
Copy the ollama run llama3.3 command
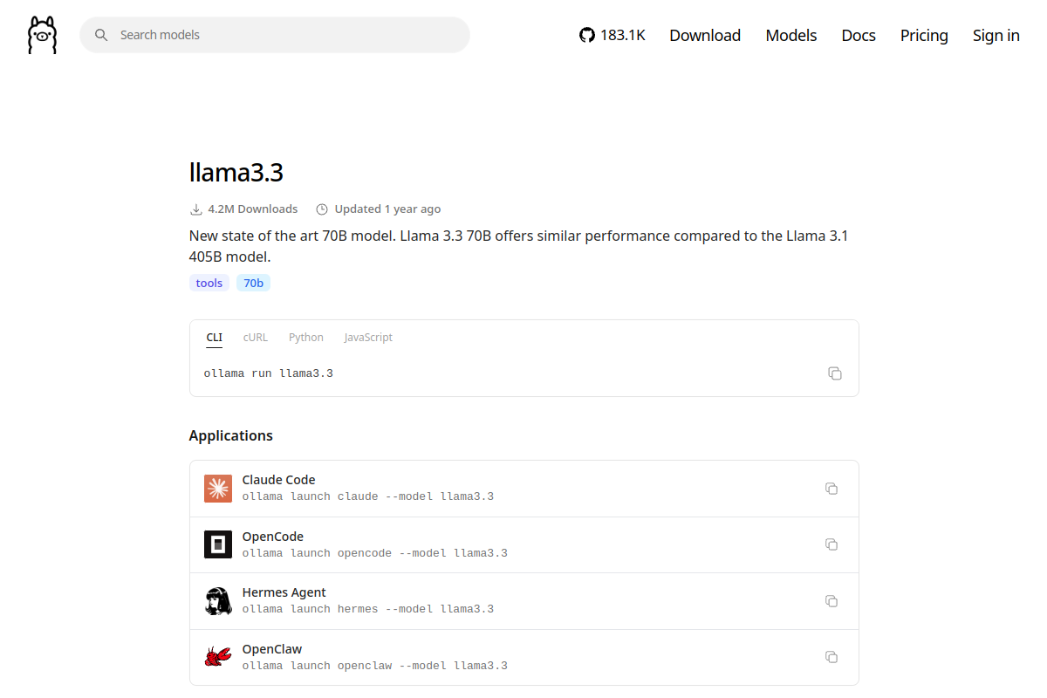click(x=835, y=373)
